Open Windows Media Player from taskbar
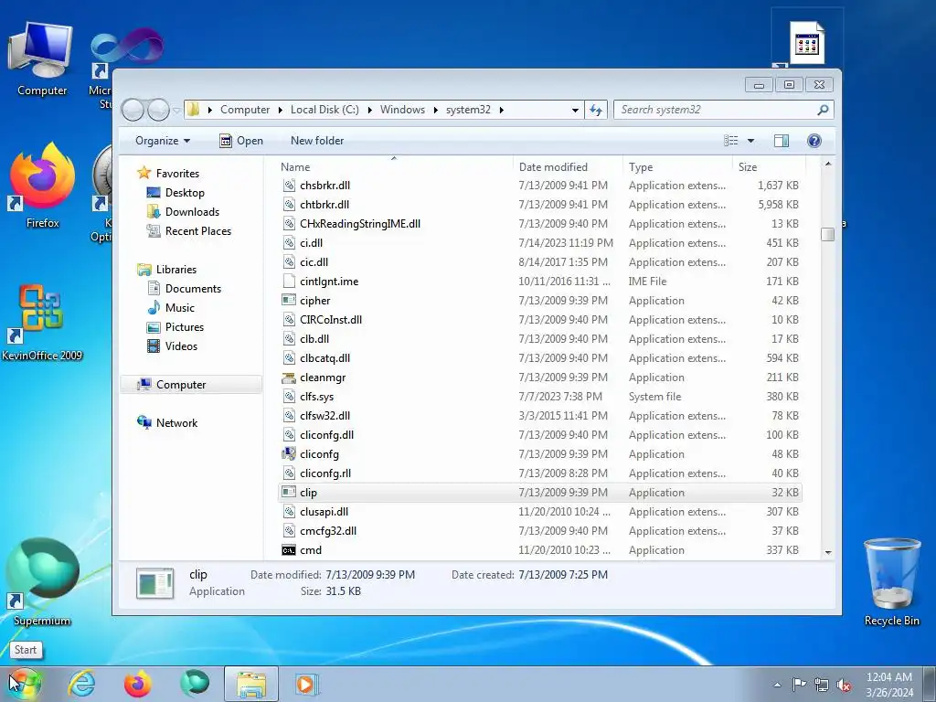 pos(307,684)
